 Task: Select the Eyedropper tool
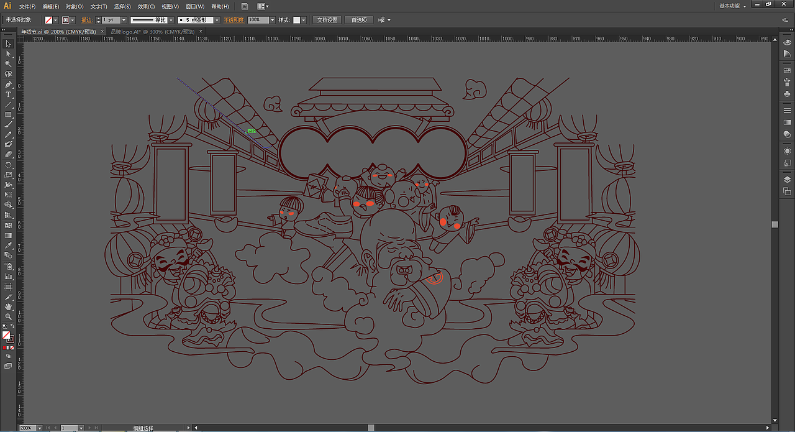point(8,246)
